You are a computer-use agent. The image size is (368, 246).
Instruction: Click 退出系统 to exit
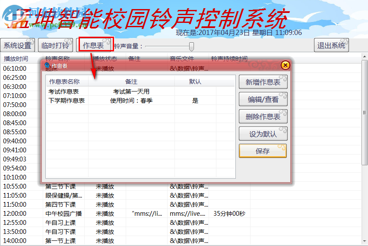331,45
